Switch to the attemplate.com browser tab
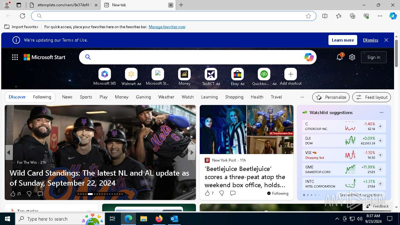This screenshot has height=225, width=400. [63, 5]
